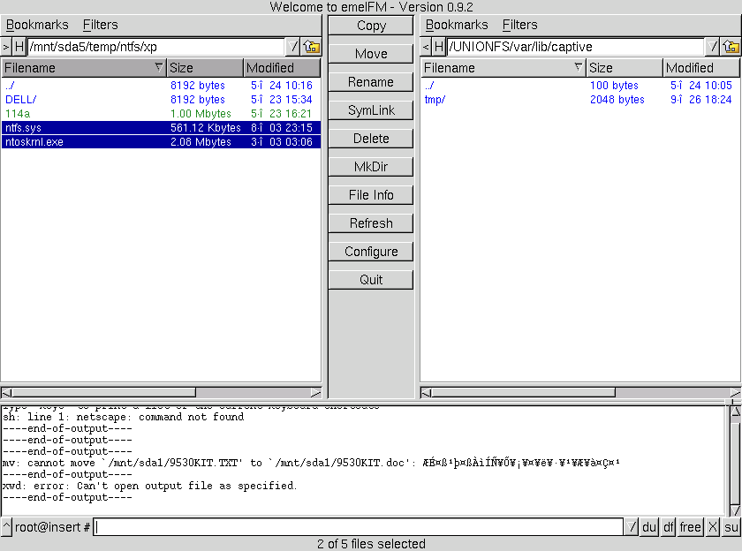Click the command line input field

359,527
